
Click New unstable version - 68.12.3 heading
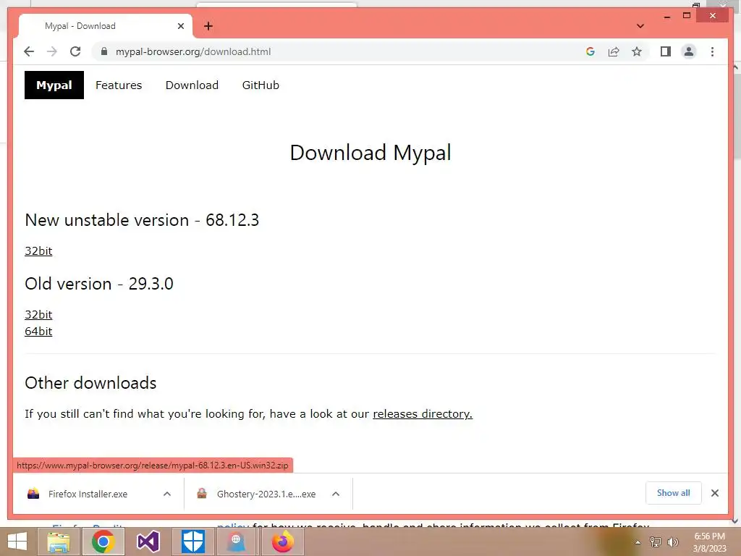pyautogui.click(x=142, y=220)
